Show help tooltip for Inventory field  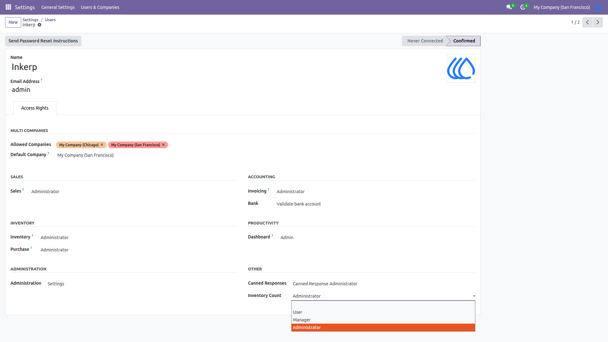point(32,236)
